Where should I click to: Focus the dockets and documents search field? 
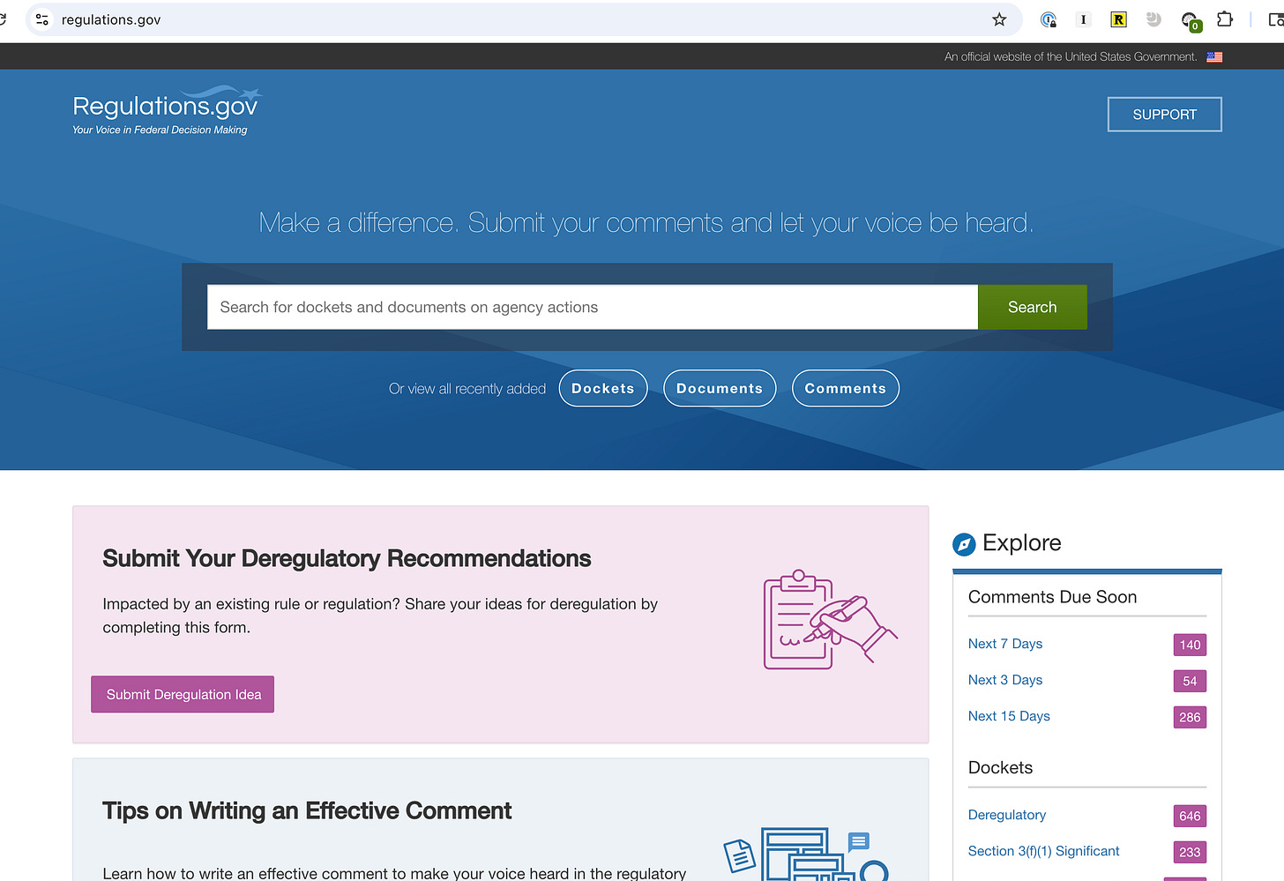click(x=593, y=307)
